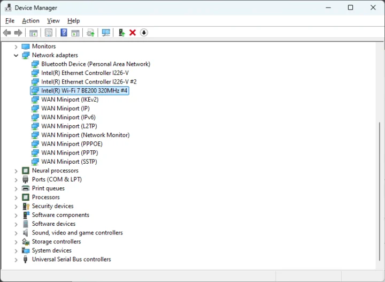Screen dimensions: 385x282
Task: Scan for hardware changes using monitor icon
Action: (106, 33)
